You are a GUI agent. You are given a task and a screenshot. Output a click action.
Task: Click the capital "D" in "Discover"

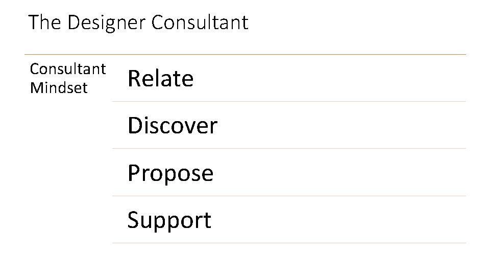click(x=135, y=126)
